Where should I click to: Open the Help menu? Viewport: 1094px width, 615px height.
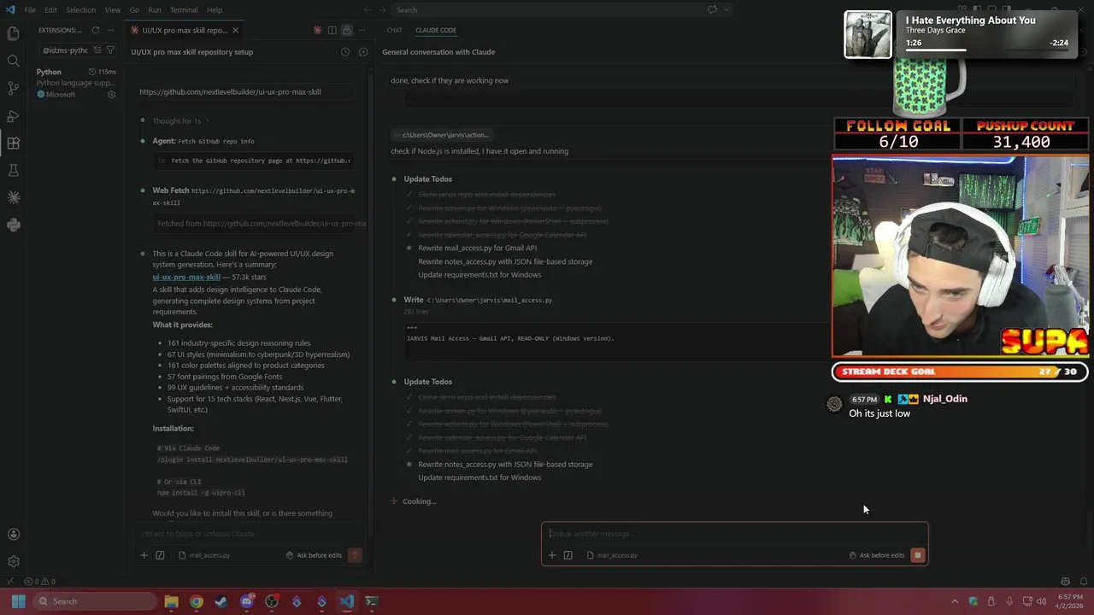pyautogui.click(x=215, y=9)
